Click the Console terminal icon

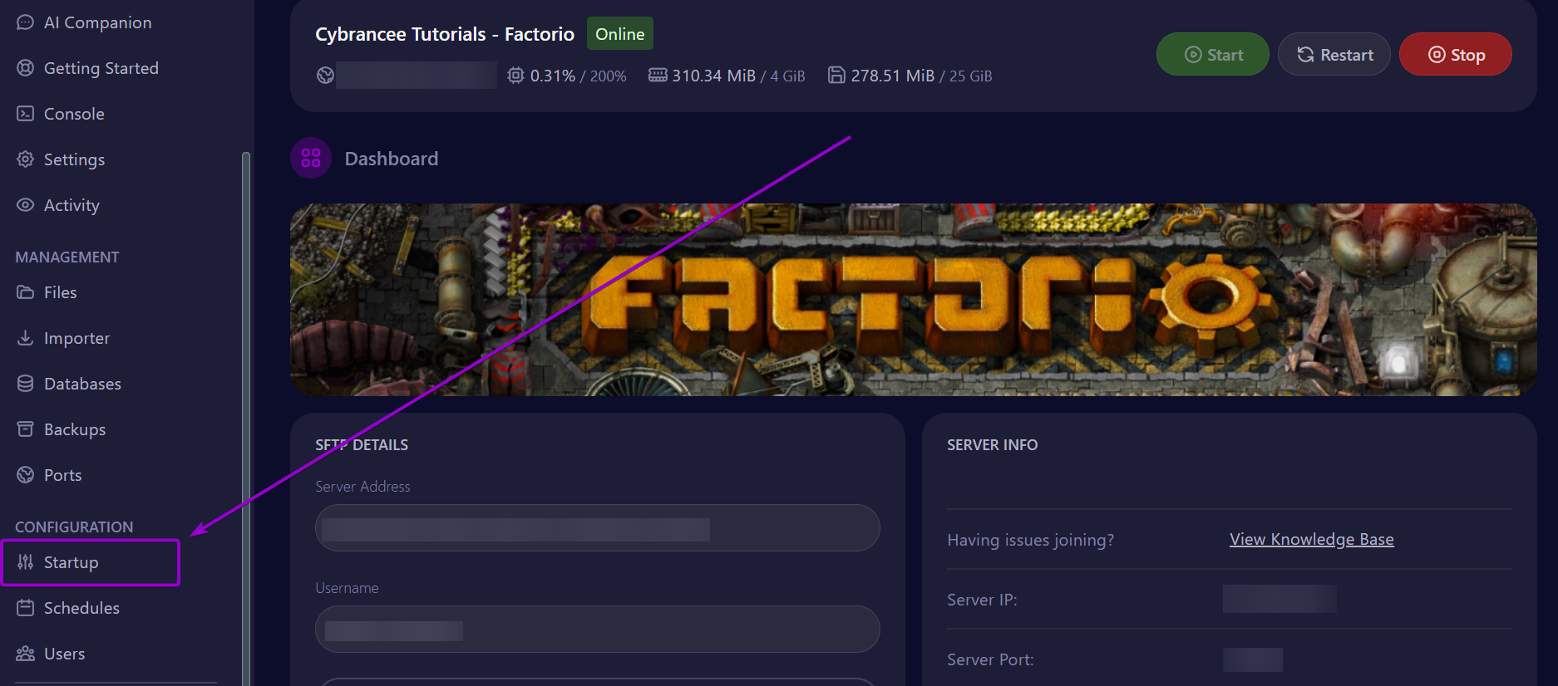tap(26, 114)
